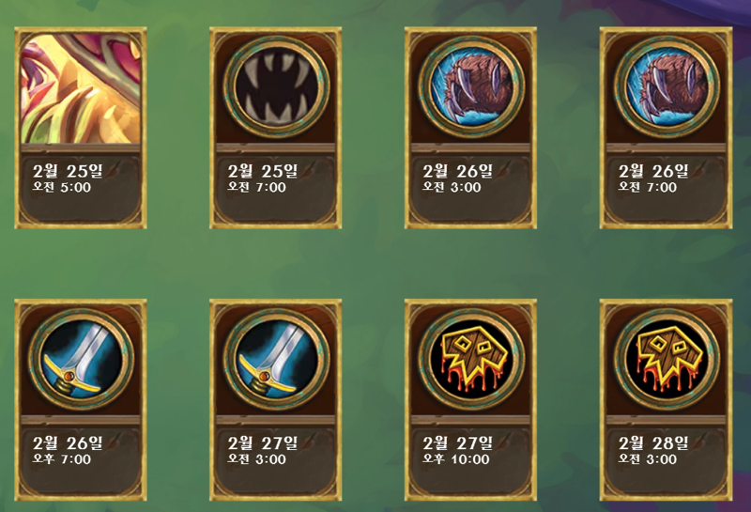Click the 오후 10:00 time text
Image resolution: width=751 pixels, height=512 pixels.
(x=456, y=459)
